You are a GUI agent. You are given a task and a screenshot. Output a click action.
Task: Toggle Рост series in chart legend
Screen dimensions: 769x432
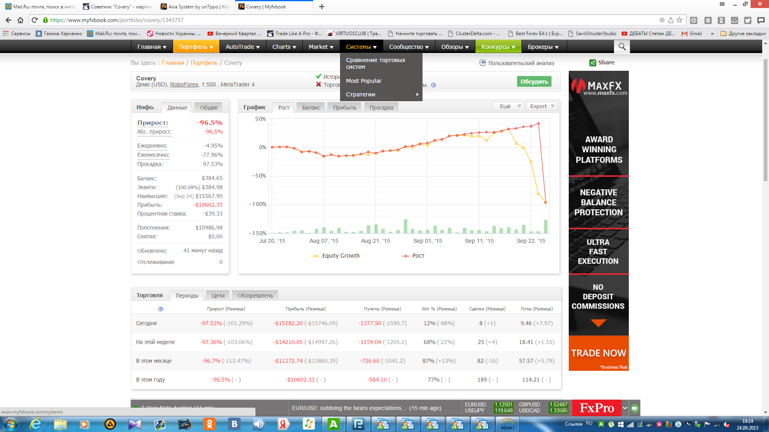(413, 256)
